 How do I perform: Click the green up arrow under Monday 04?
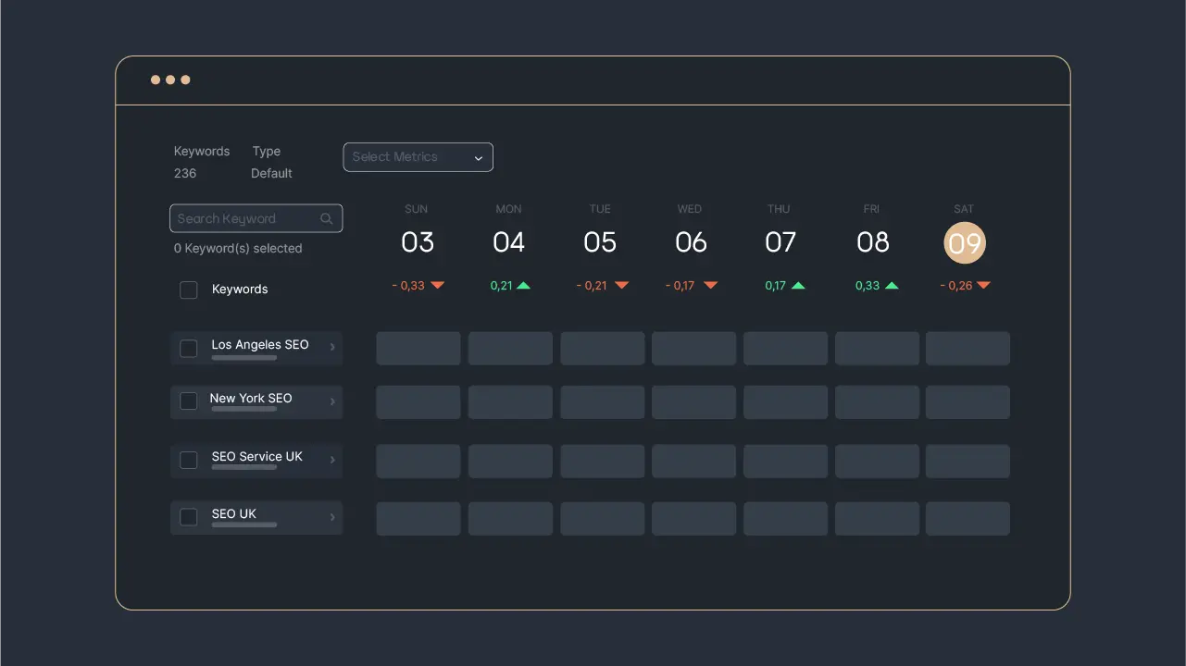524,286
